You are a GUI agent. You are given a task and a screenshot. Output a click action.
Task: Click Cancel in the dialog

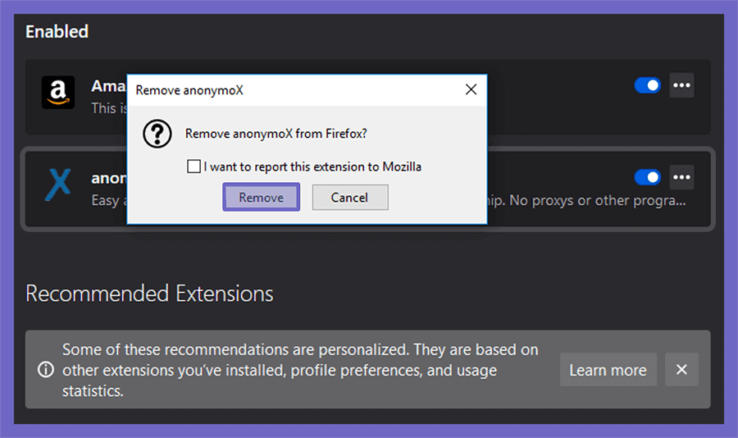[x=349, y=198]
